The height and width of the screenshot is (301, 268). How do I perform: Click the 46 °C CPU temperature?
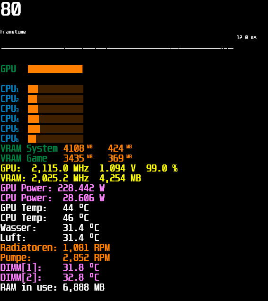(76, 218)
